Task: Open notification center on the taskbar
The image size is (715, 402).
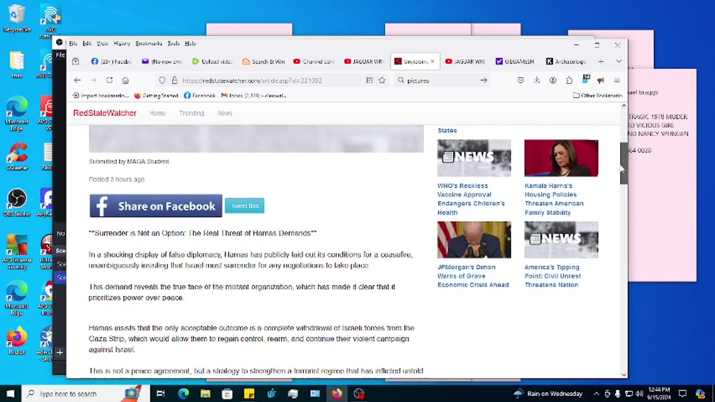Action: 682,394
